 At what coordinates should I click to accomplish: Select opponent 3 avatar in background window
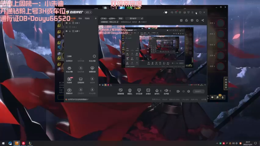pos(221,45)
